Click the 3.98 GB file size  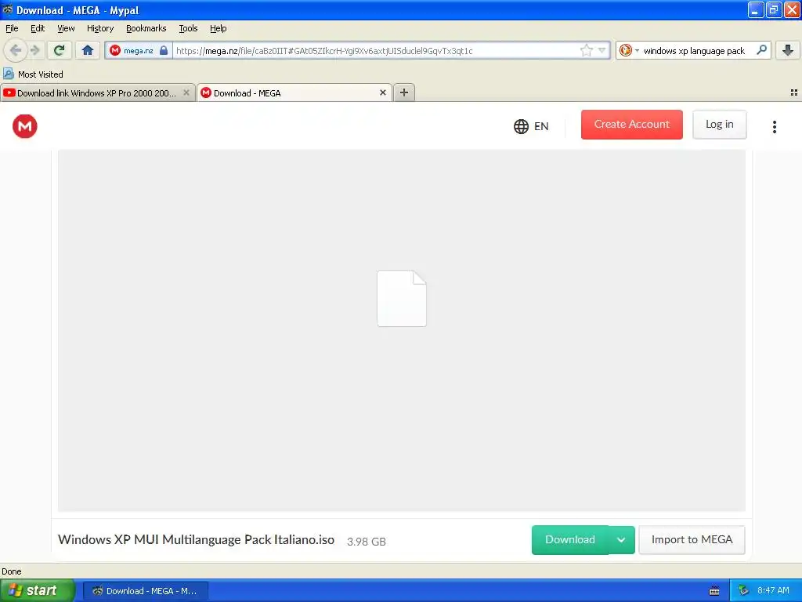[x=367, y=542]
